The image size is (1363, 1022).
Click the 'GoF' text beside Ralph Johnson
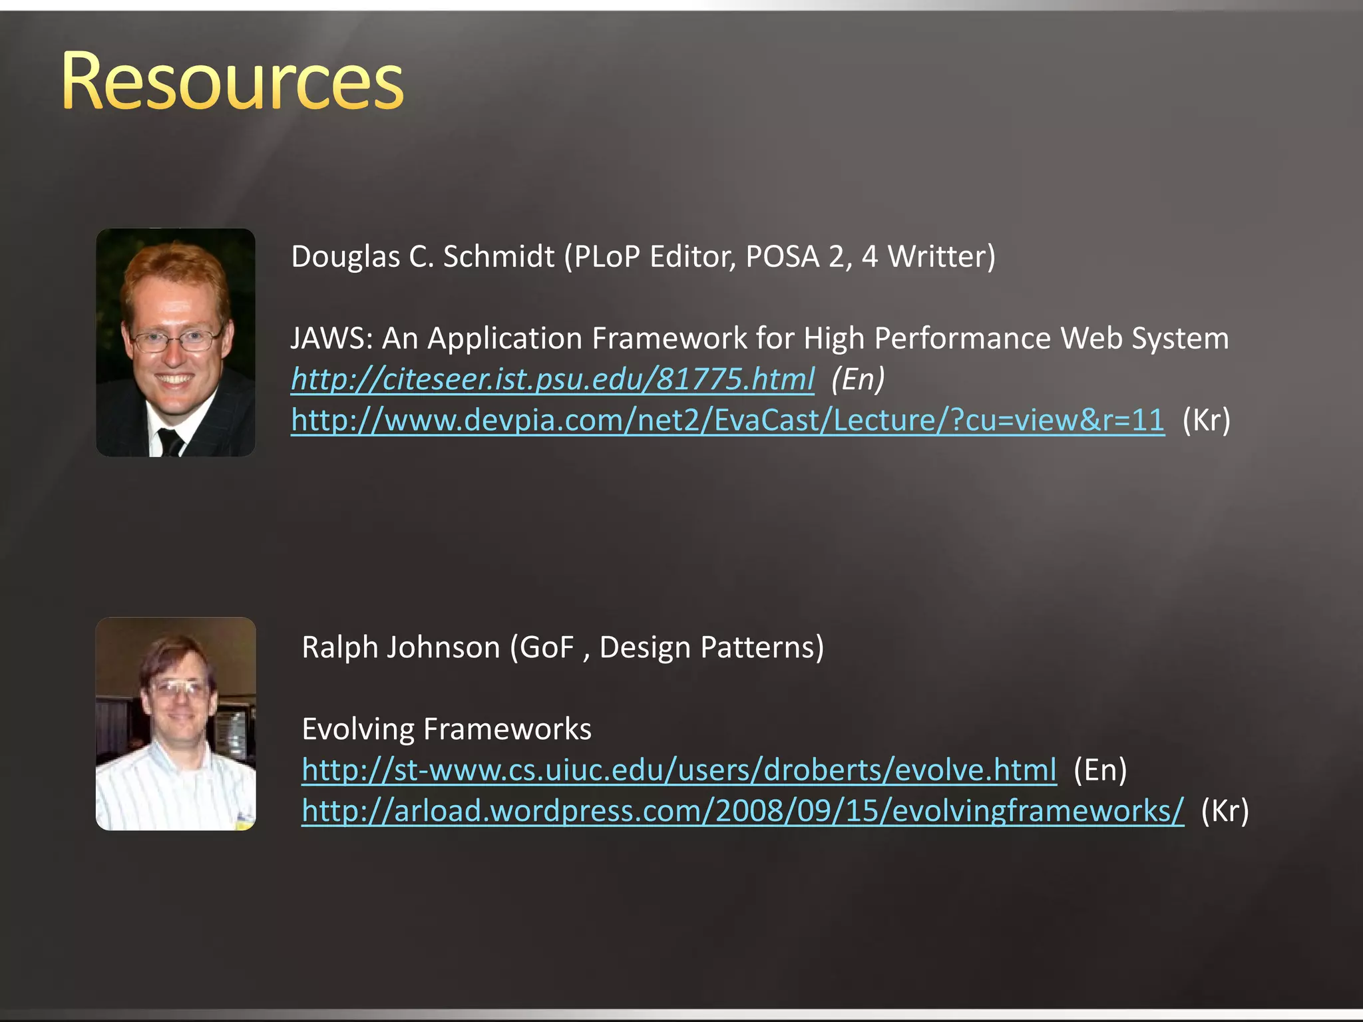click(x=546, y=647)
